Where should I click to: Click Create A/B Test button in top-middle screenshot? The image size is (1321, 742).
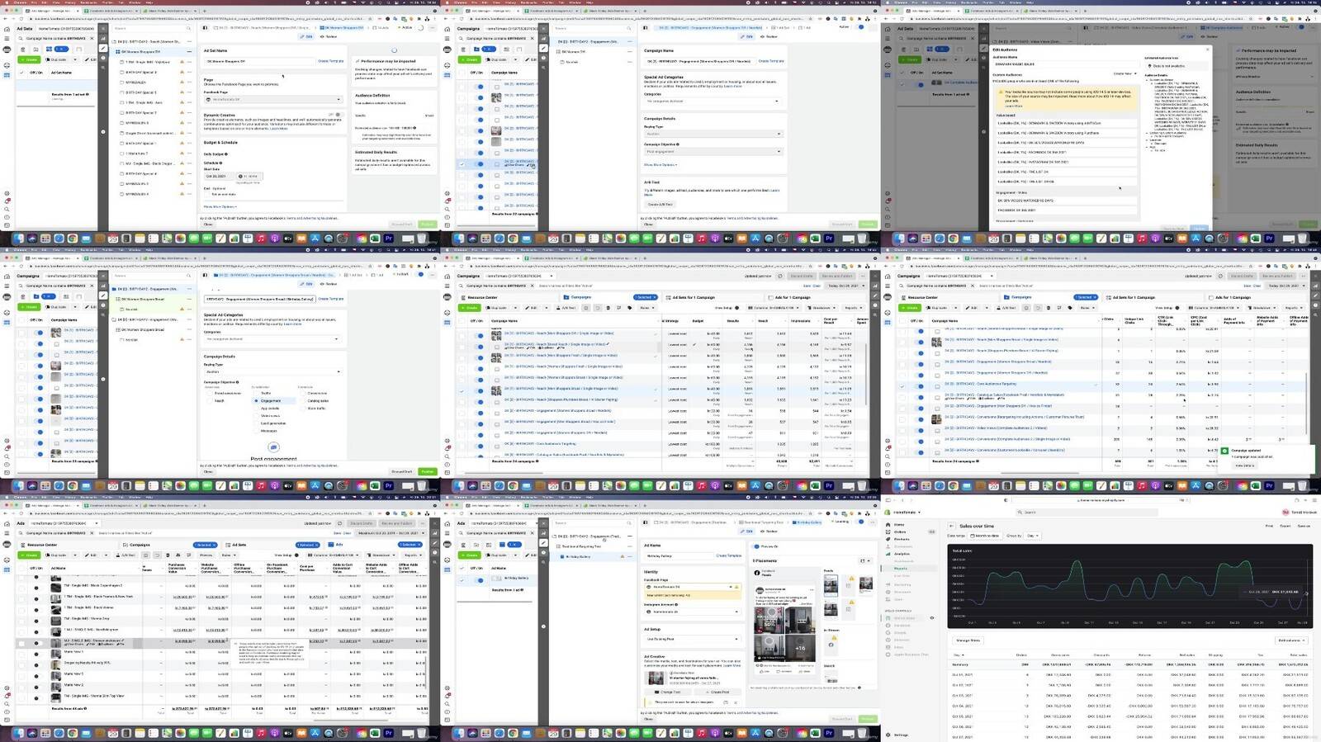pyautogui.click(x=660, y=204)
